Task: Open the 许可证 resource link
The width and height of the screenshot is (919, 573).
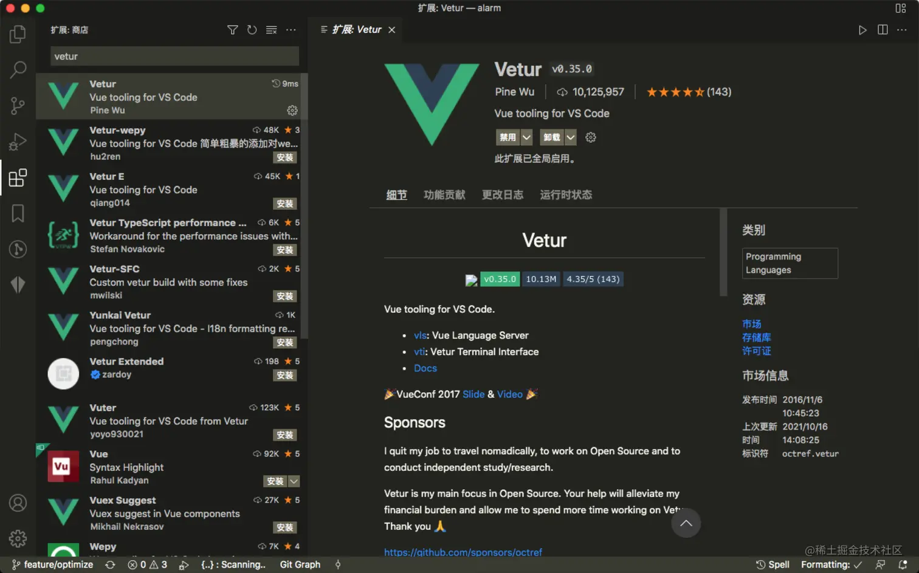Action: 757,351
